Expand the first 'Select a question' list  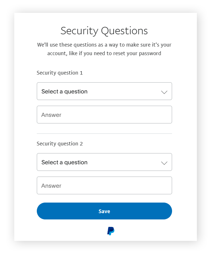[104, 91]
